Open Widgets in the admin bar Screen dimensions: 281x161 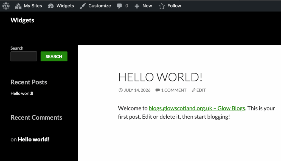[65, 6]
